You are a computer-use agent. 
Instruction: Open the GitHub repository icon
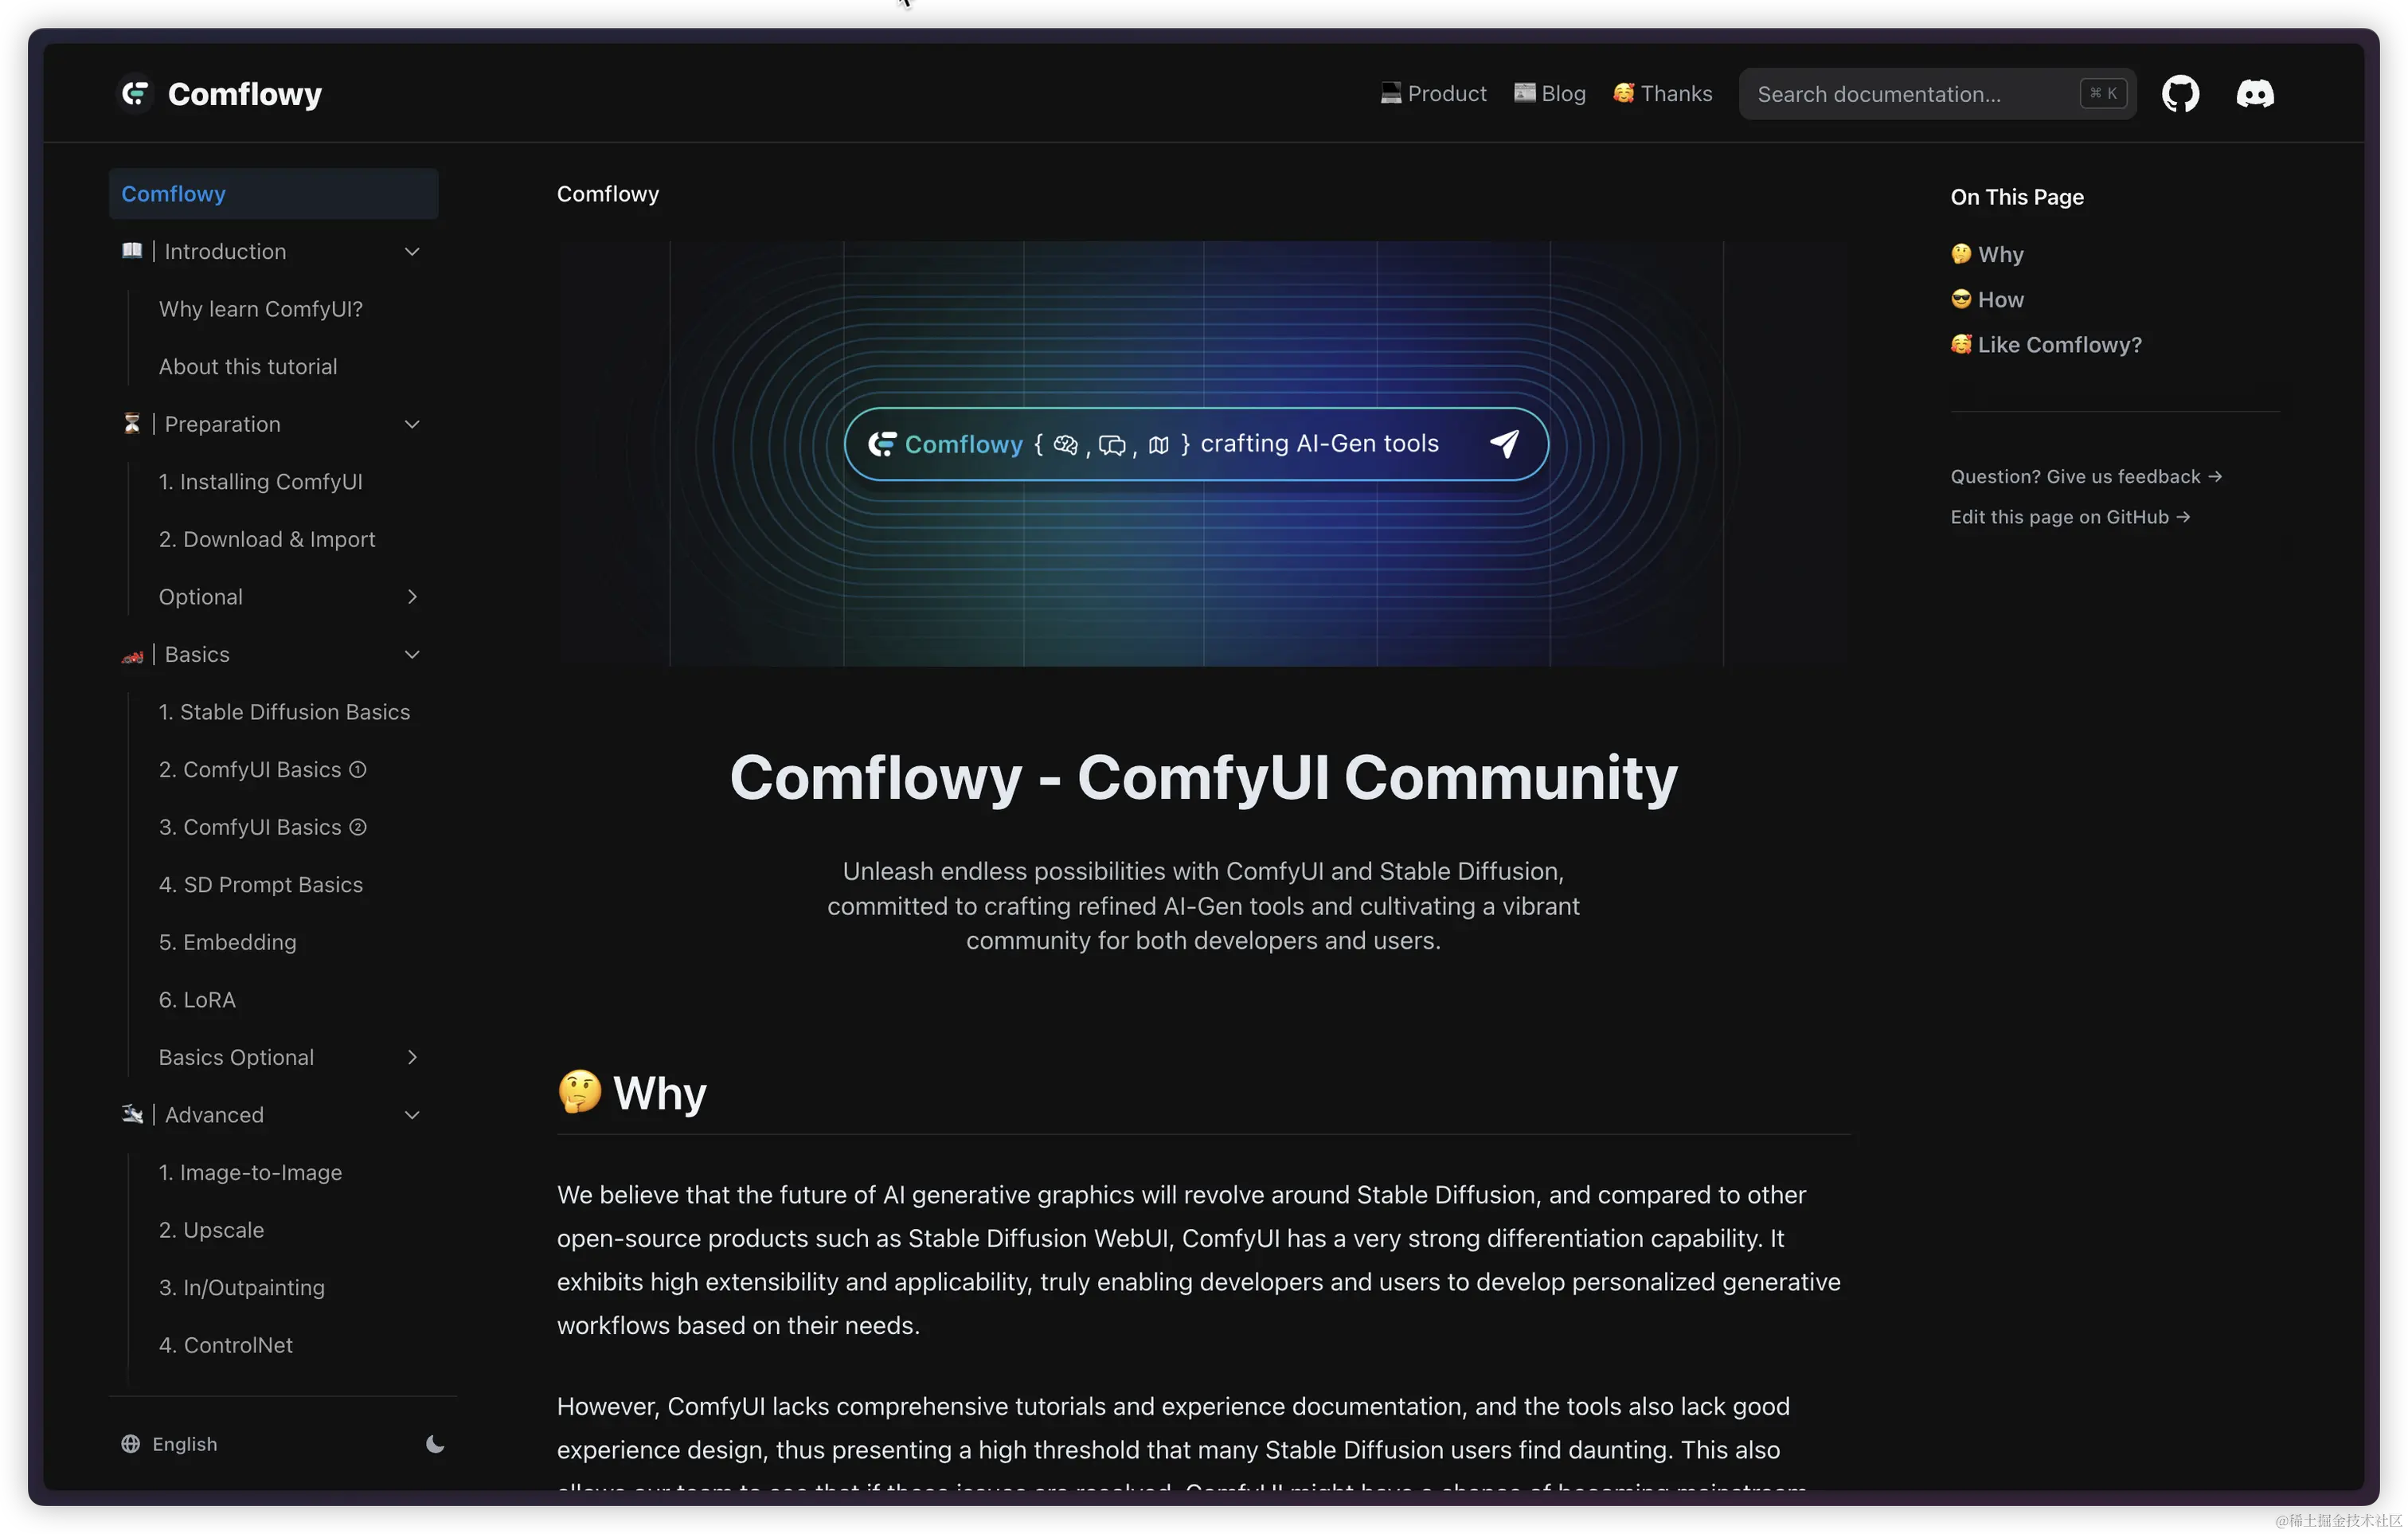click(x=2180, y=94)
